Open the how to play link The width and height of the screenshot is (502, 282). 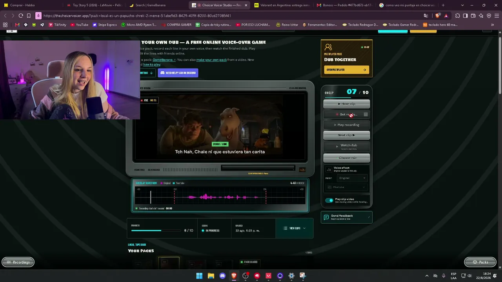point(152,65)
